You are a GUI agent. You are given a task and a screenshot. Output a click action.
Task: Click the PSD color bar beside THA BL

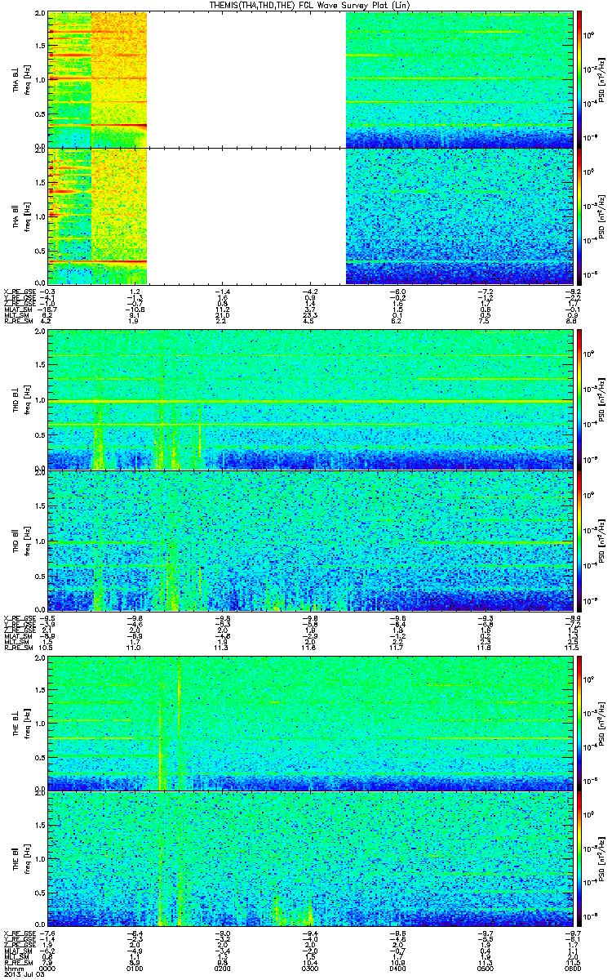580,80
